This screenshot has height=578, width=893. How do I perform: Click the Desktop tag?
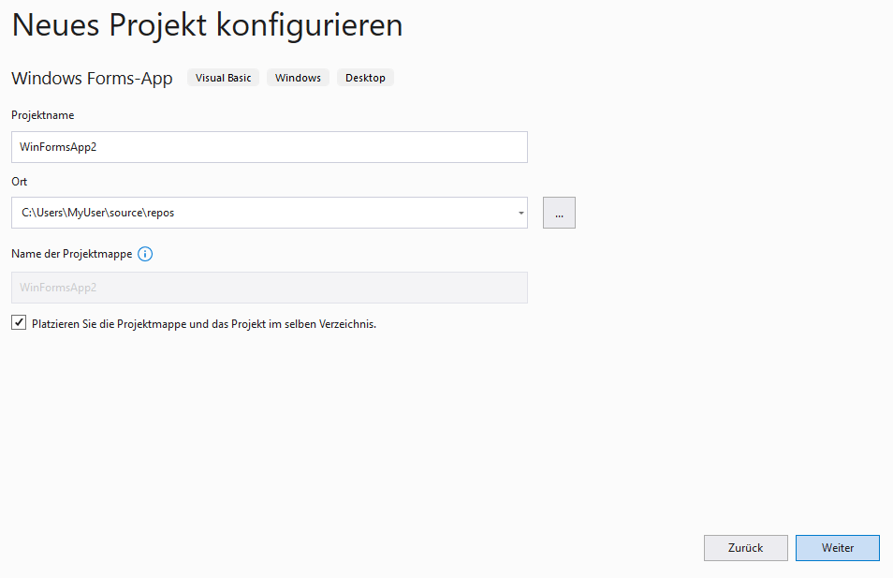(x=365, y=78)
